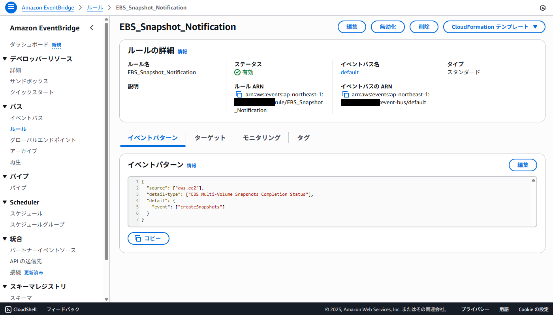Click the sidebar vertical scrollbar
This screenshot has height=315, width=553.
(106, 141)
